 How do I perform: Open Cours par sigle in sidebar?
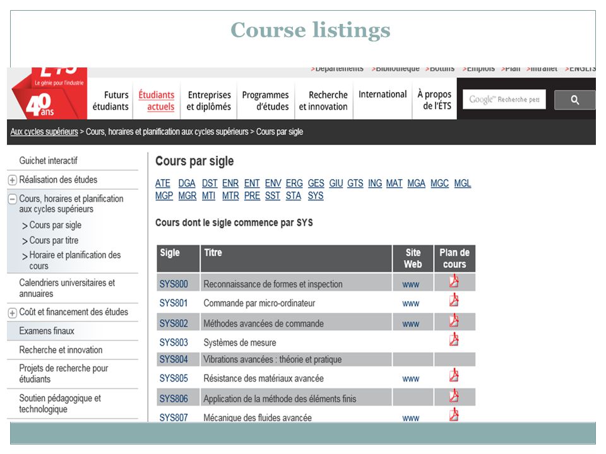tap(56, 225)
